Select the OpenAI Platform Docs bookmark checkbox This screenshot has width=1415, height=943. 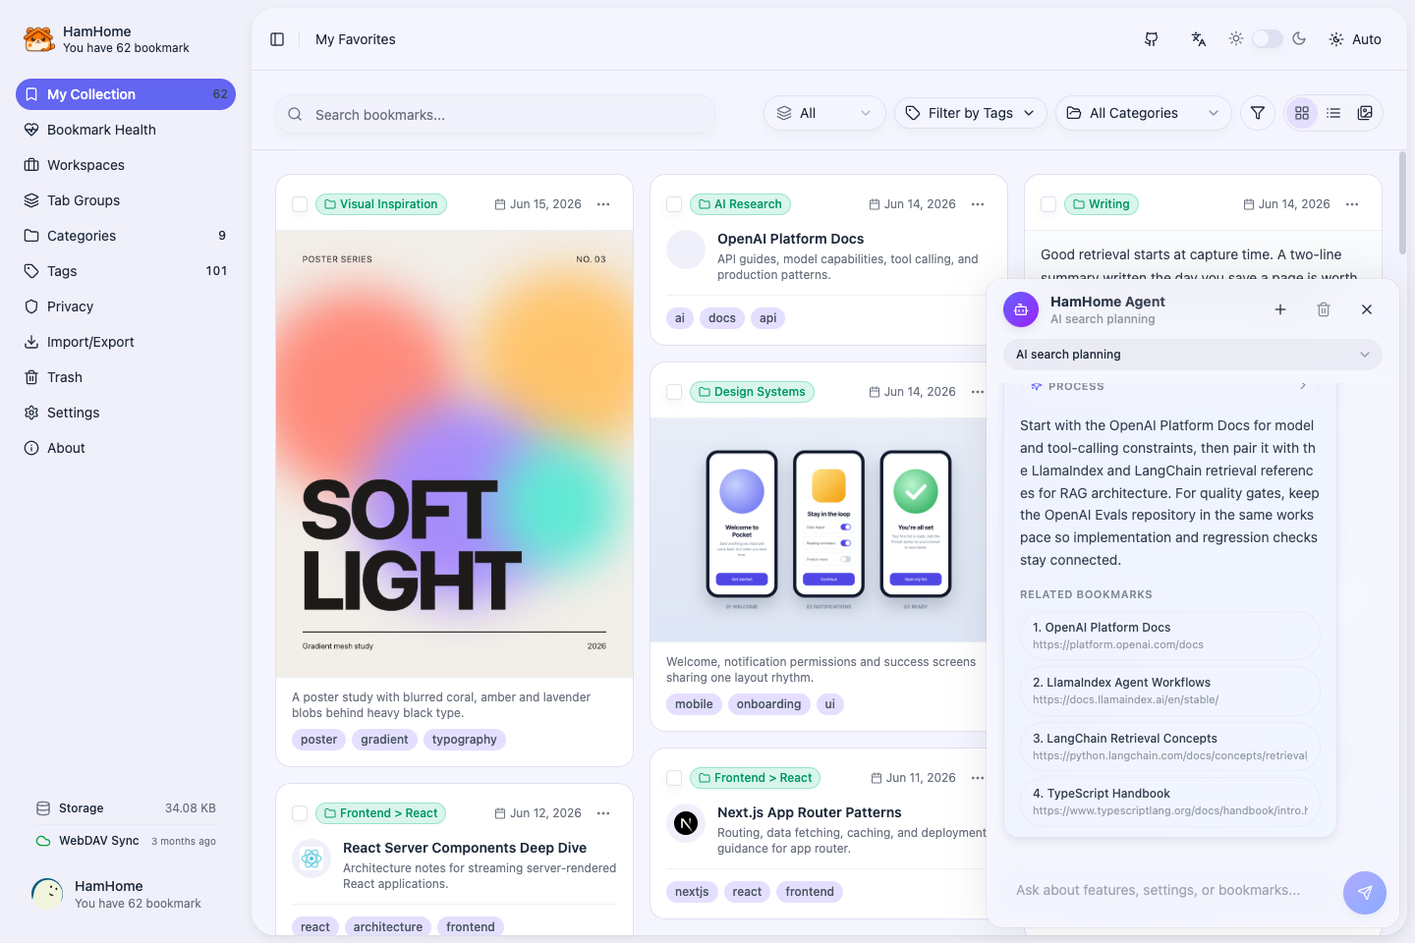click(674, 204)
